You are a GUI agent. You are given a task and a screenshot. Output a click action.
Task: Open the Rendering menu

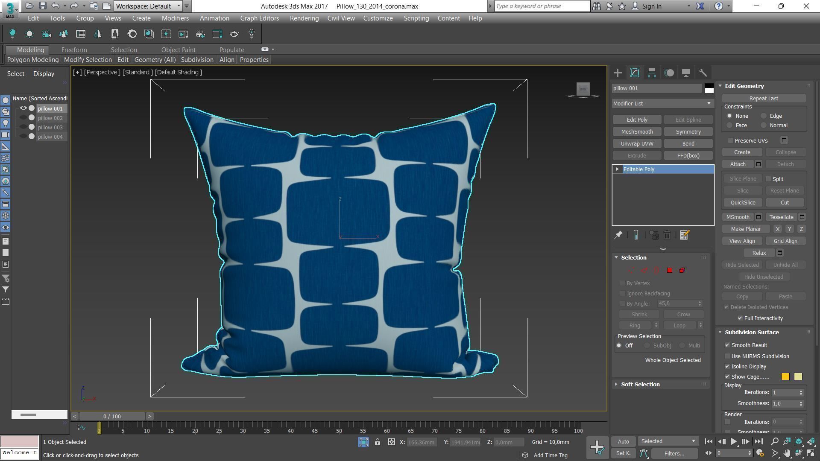304,18
